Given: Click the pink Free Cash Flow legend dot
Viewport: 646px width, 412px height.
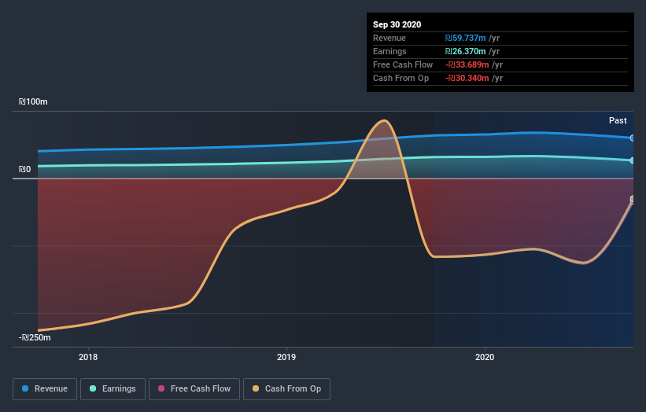Looking at the screenshot, I should pos(161,388).
